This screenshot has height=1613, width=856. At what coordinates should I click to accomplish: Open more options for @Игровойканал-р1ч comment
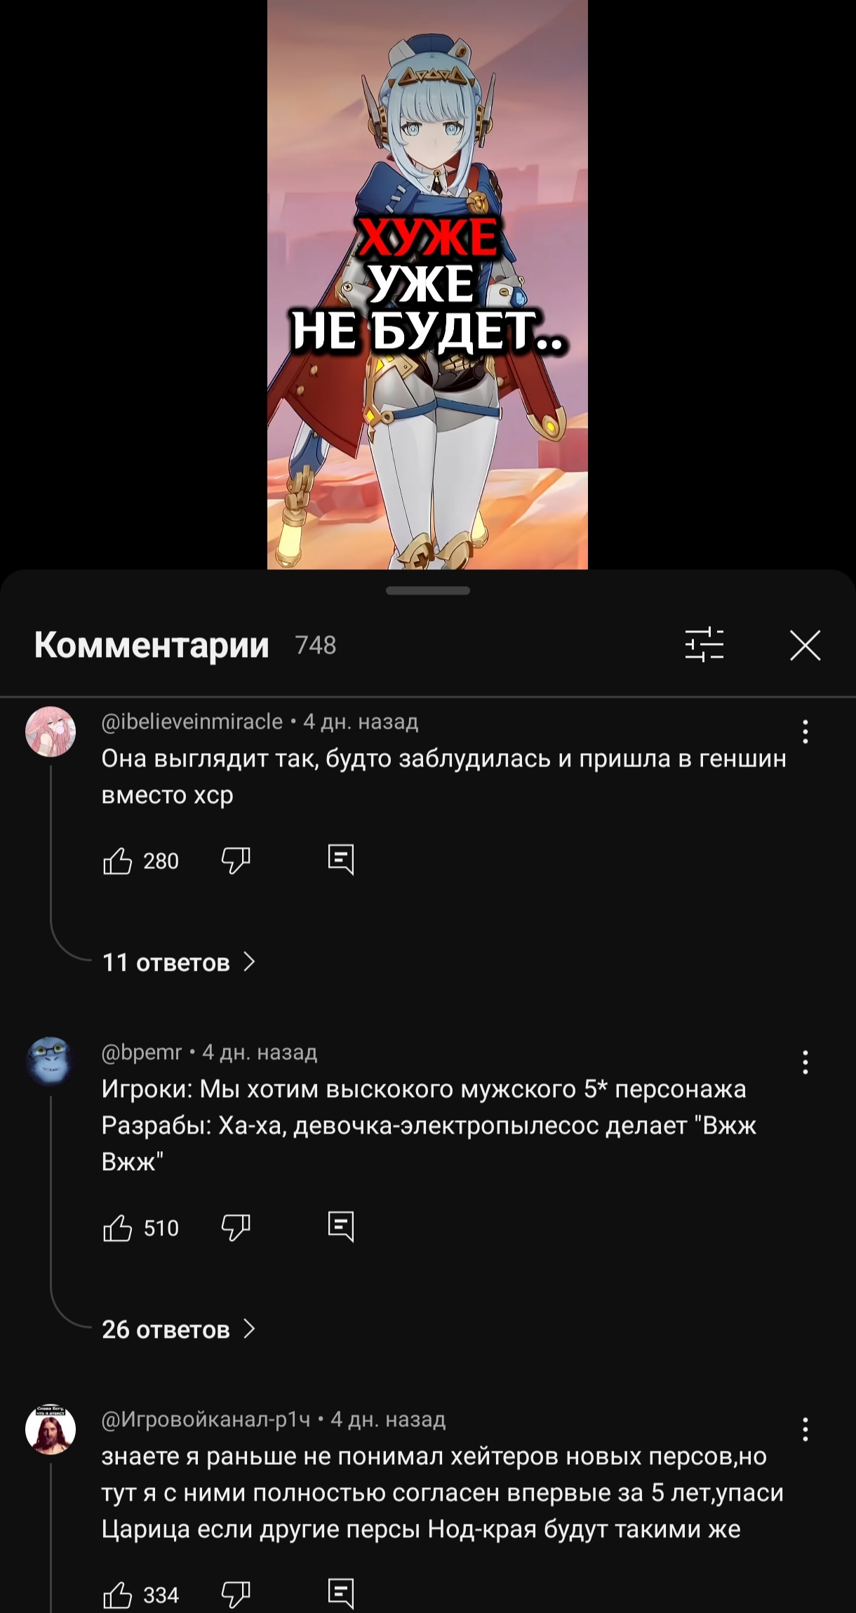pyautogui.click(x=805, y=1429)
